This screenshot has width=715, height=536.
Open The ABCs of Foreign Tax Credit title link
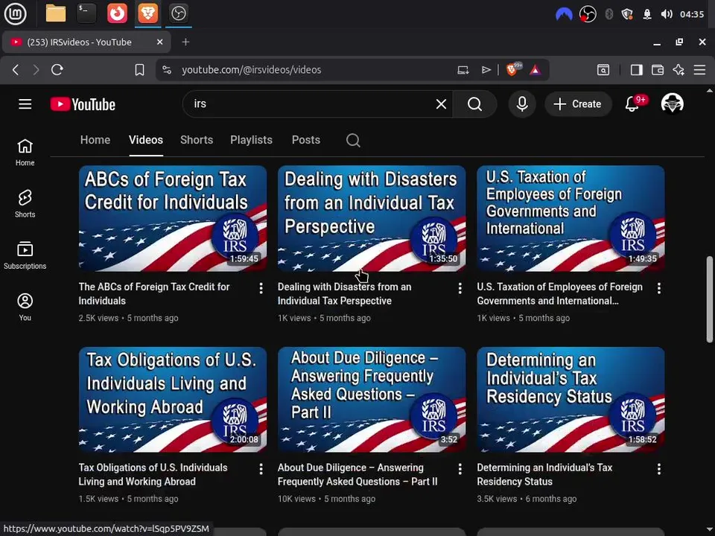[x=154, y=294]
